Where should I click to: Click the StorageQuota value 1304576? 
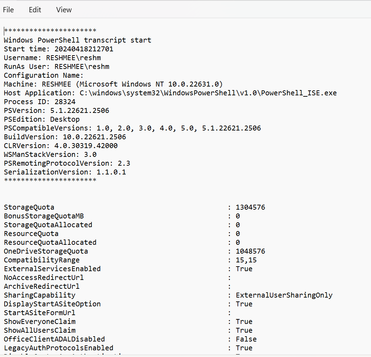coord(250,207)
